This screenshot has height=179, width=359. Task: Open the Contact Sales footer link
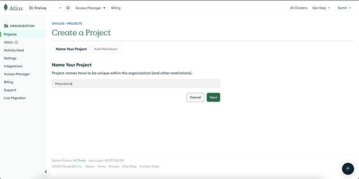point(149,166)
